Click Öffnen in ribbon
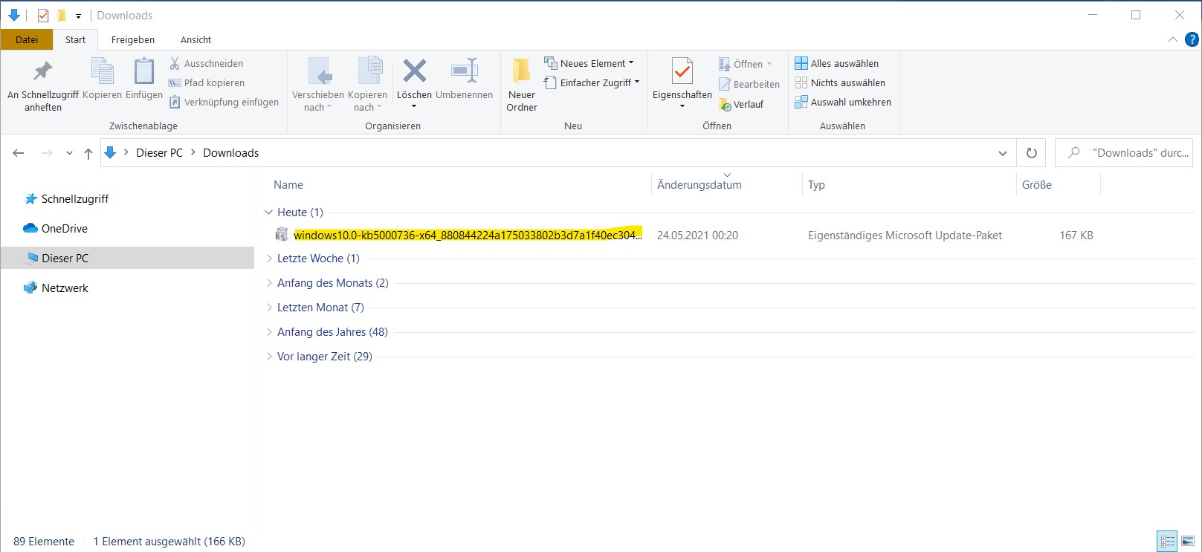 point(746,64)
